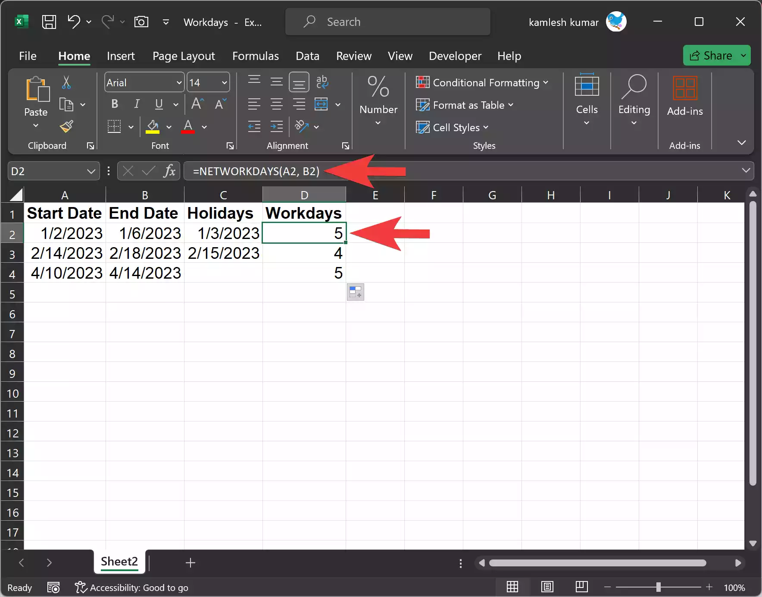The height and width of the screenshot is (597, 762).
Task: Click the Merge and Center icon
Action: pos(321,104)
